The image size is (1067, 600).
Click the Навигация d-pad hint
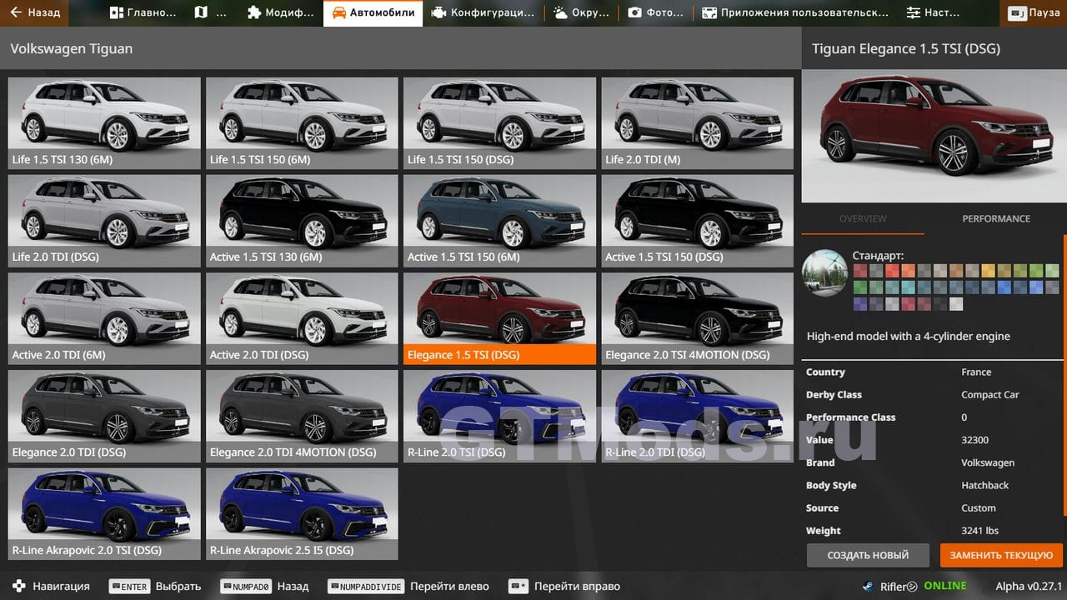pyautogui.click(x=50, y=586)
